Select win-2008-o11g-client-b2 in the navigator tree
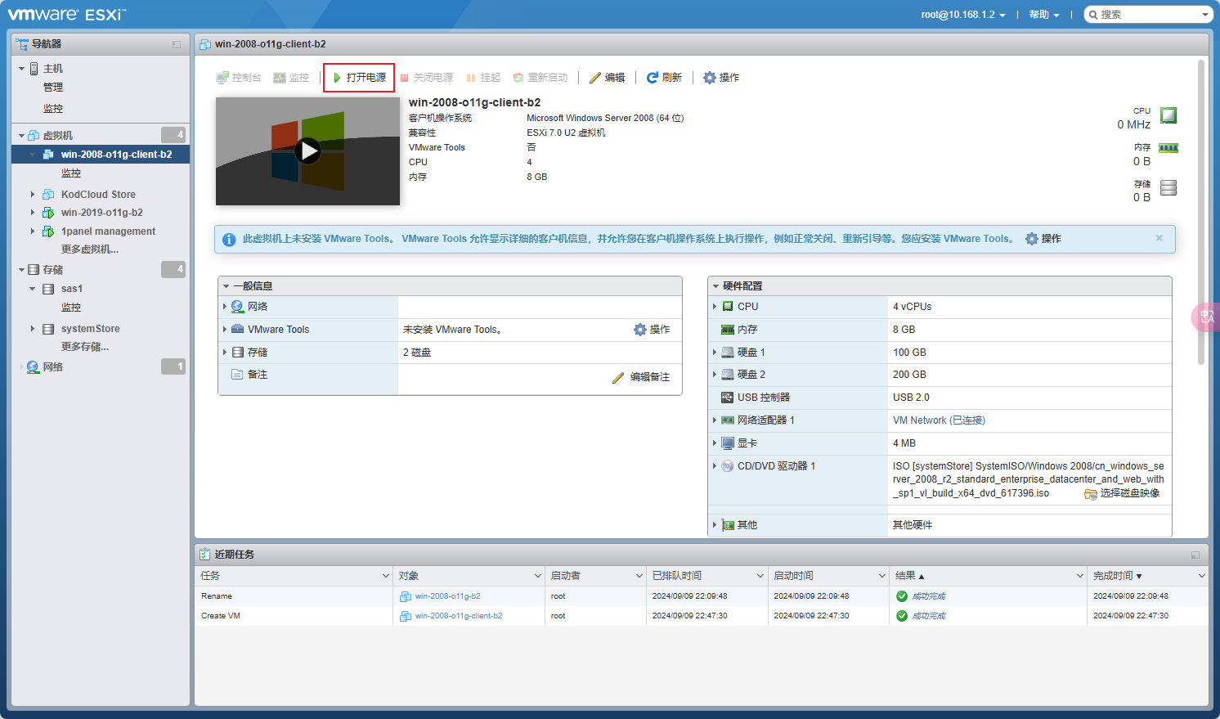Screen dimensions: 1220x719 click(x=116, y=155)
